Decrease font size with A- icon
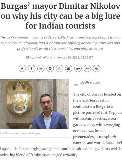122x162 pixels. [87, 68]
